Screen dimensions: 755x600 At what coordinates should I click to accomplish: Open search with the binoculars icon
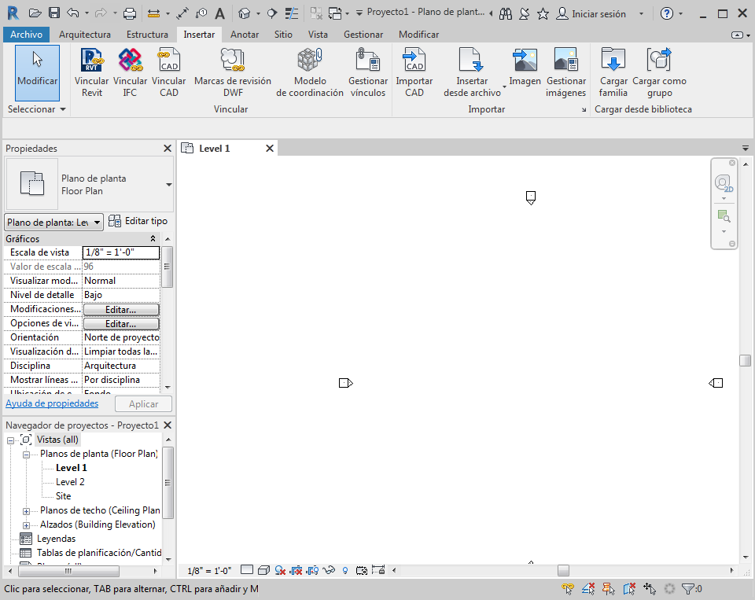tap(506, 13)
